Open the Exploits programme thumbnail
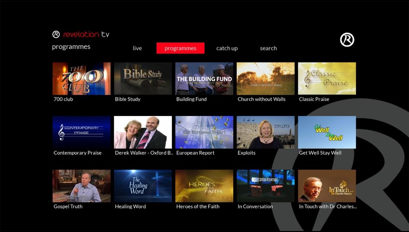 (265, 132)
